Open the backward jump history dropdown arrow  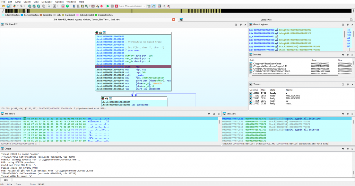18,6
